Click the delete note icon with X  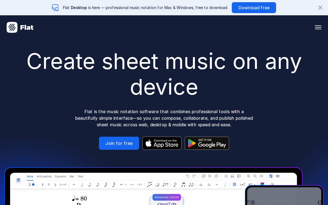pos(157,185)
